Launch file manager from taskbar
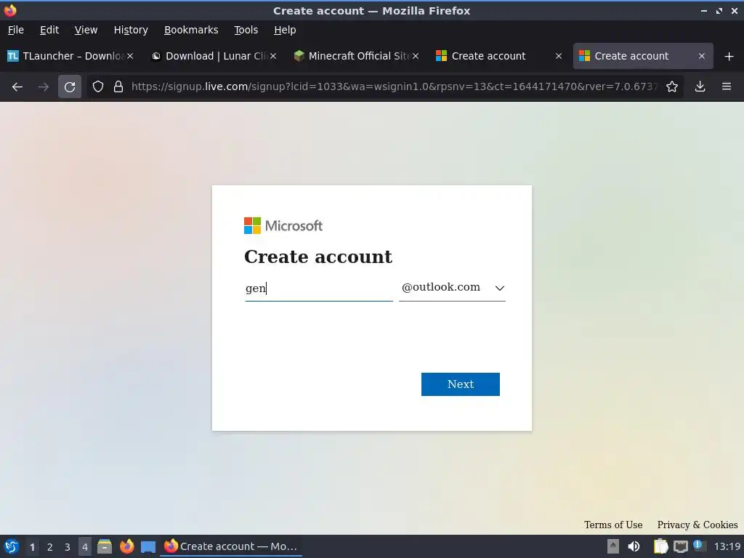The width and height of the screenshot is (744, 558). [x=105, y=546]
